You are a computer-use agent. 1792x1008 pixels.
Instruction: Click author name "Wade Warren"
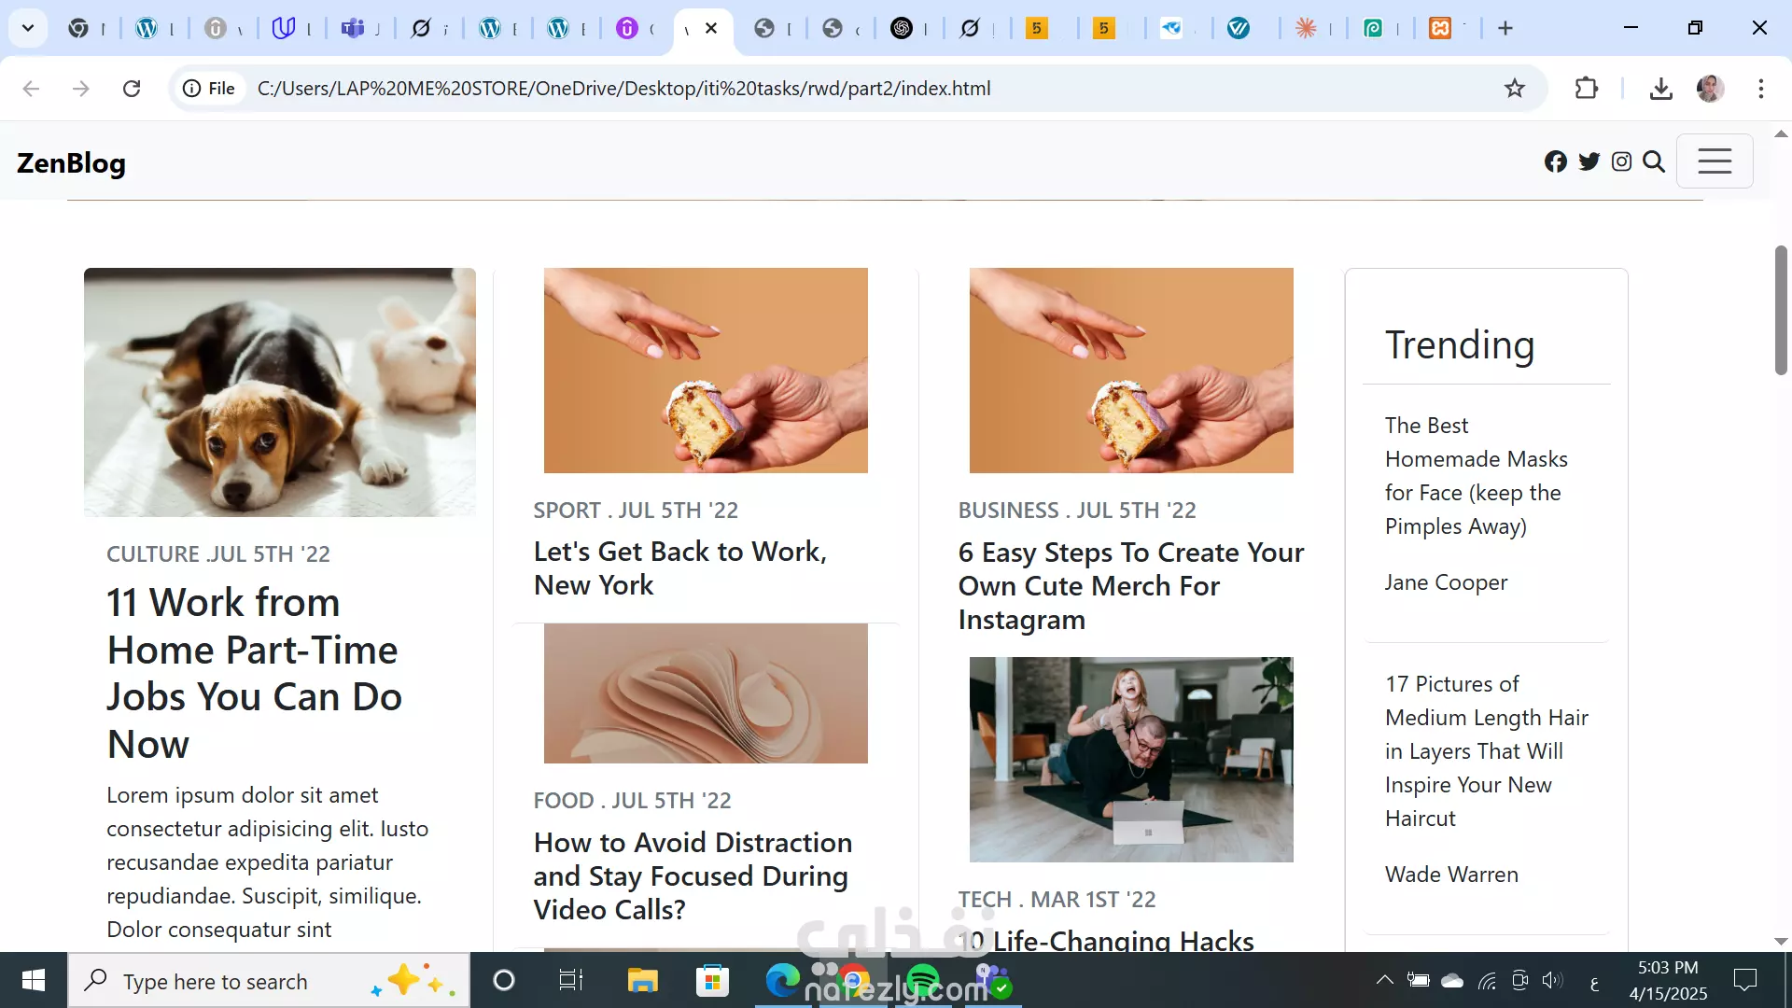(x=1451, y=875)
